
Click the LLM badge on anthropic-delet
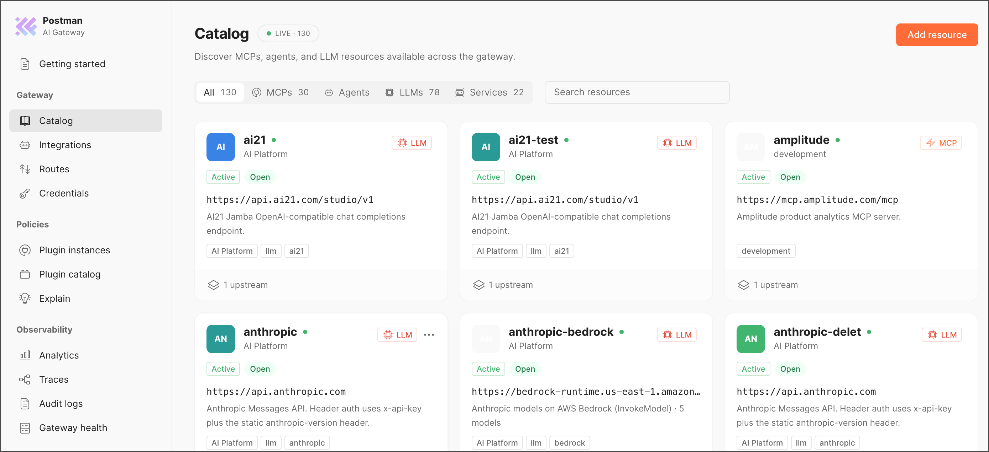pos(941,335)
